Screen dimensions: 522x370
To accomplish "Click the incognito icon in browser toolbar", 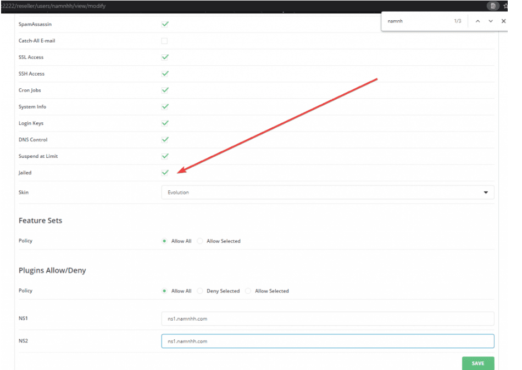I will click(x=493, y=6).
